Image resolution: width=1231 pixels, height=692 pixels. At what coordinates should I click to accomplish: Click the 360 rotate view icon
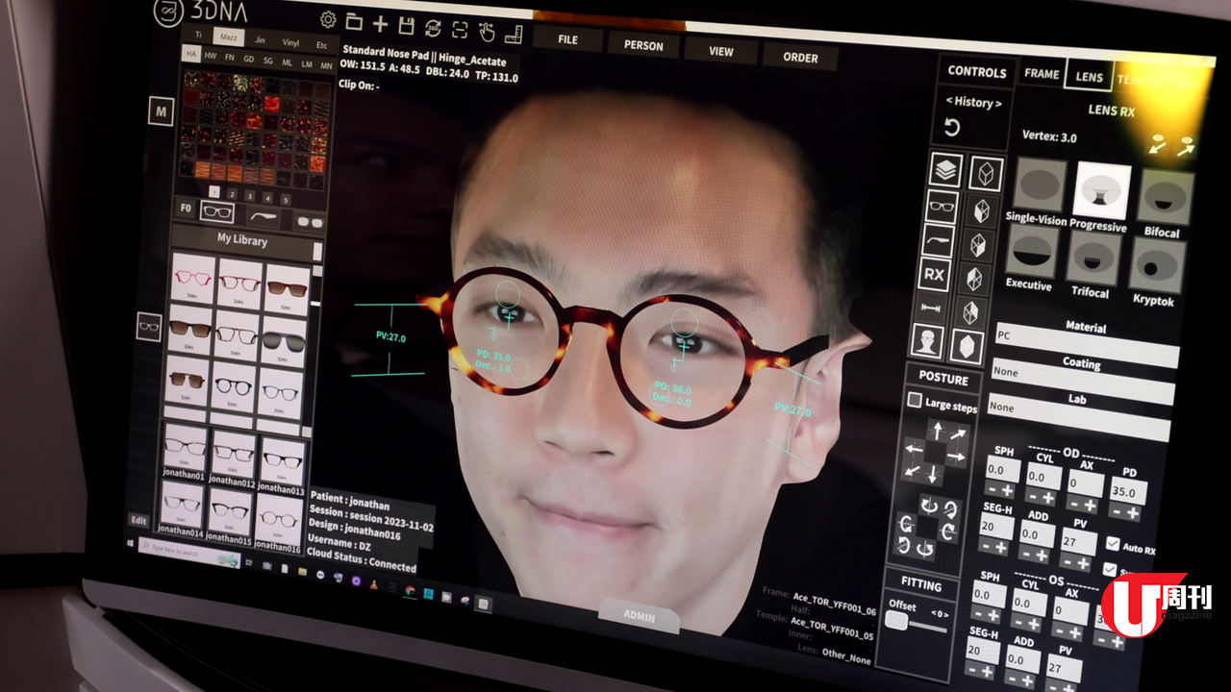[x=433, y=28]
